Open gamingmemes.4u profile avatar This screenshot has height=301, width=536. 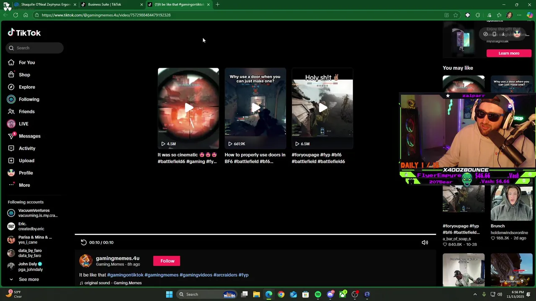pos(86,261)
